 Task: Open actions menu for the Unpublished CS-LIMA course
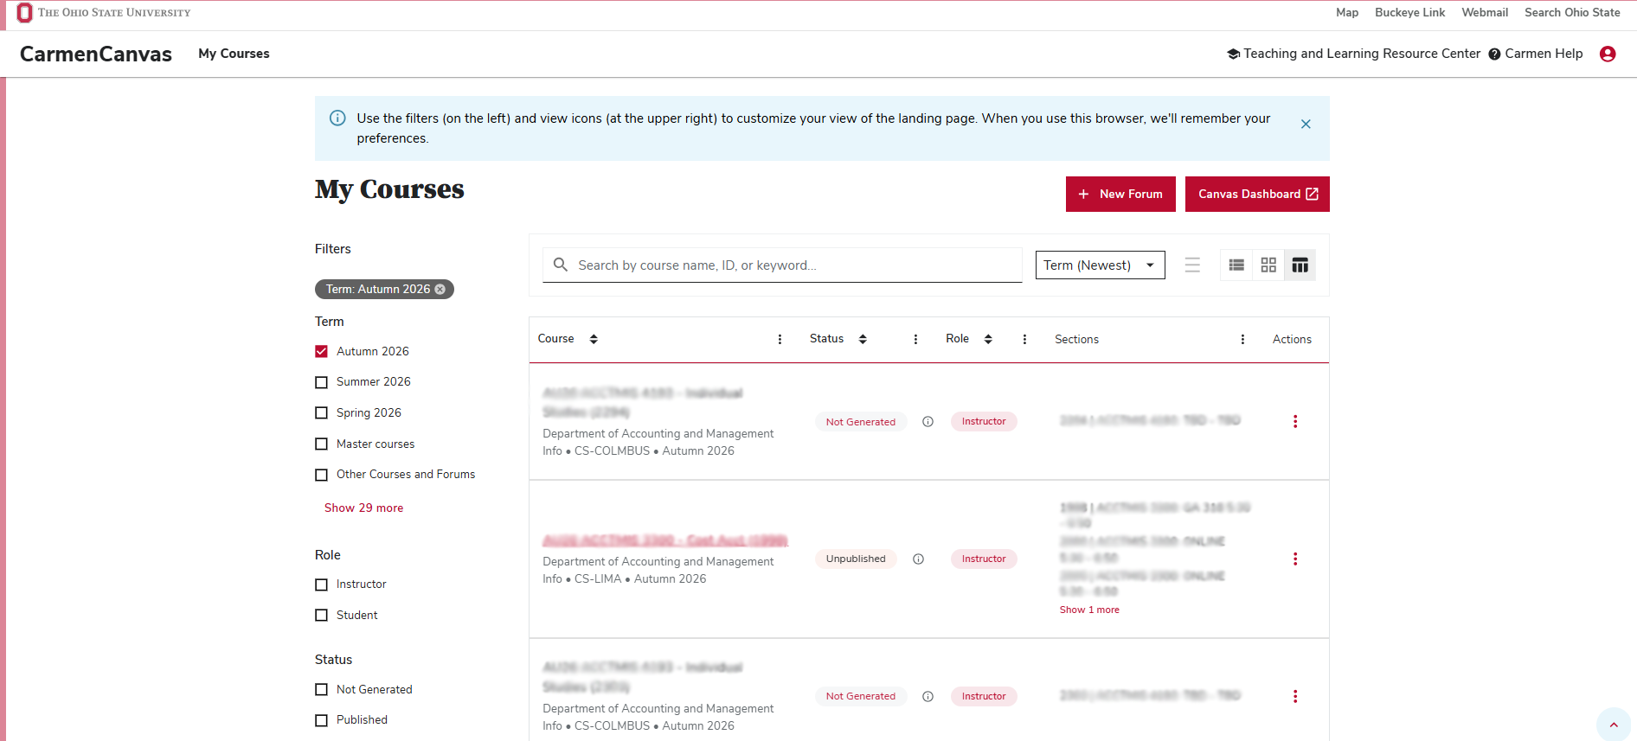point(1295,559)
